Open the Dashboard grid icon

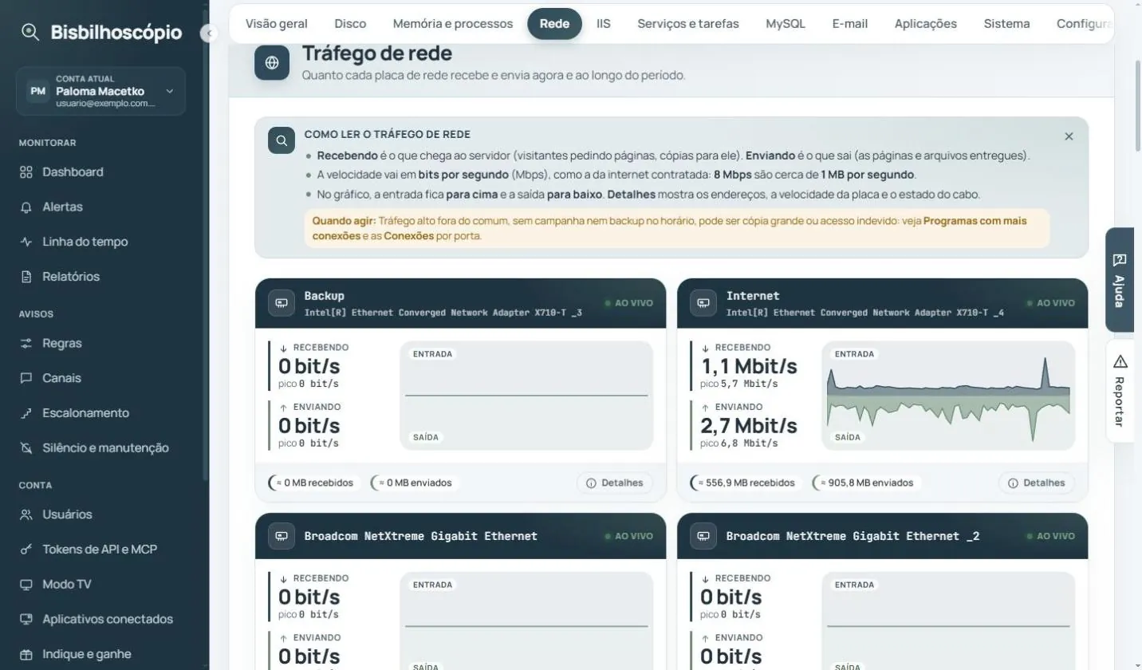26,172
